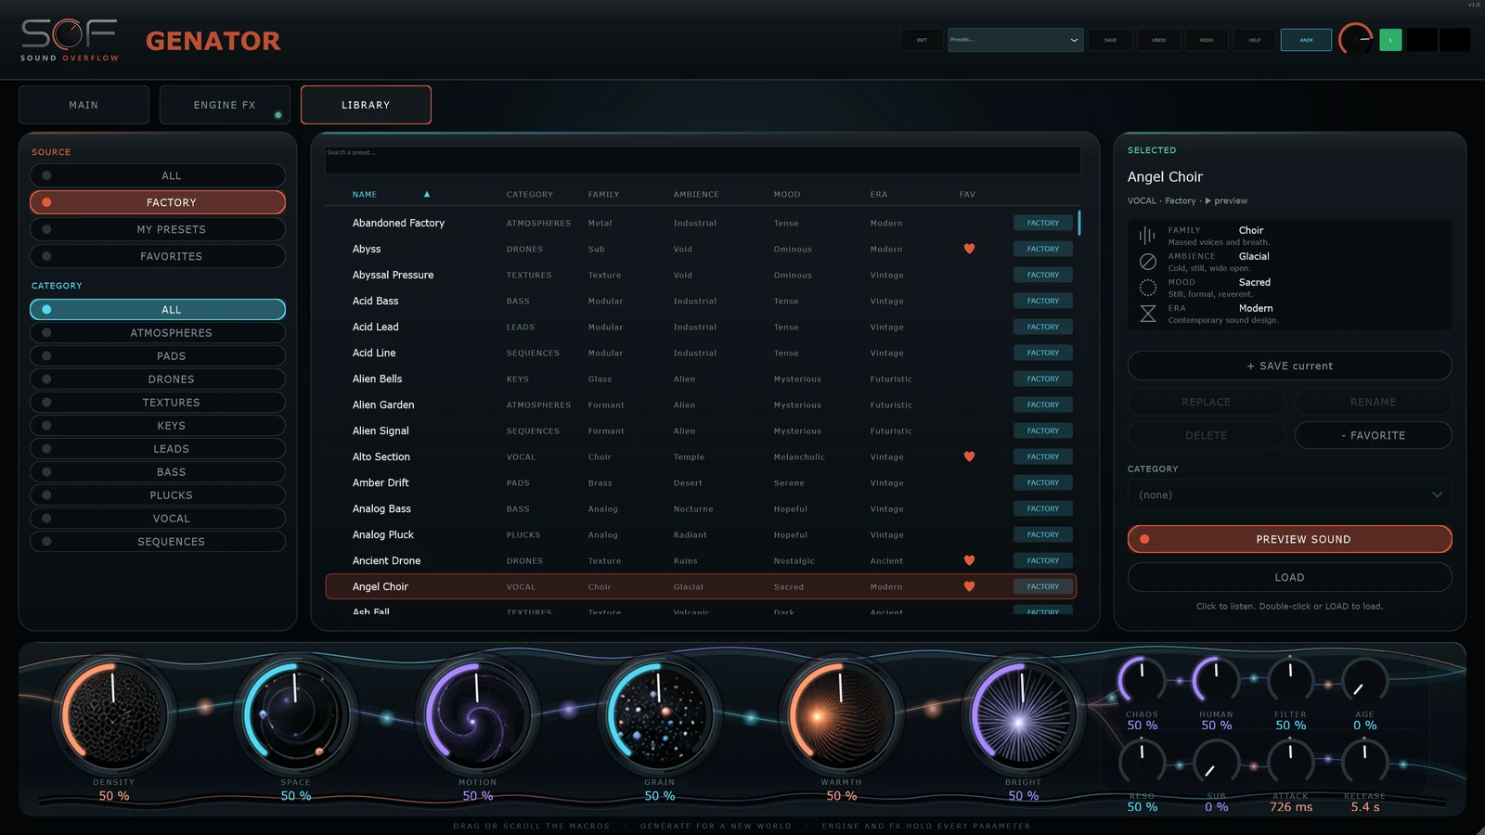
Task: Click the INIT button in top bar
Action: coord(922,40)
